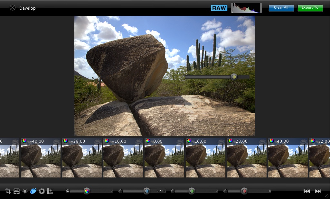Reset green slider via its left dot
The image size is (330, 199).
(173, 191)
